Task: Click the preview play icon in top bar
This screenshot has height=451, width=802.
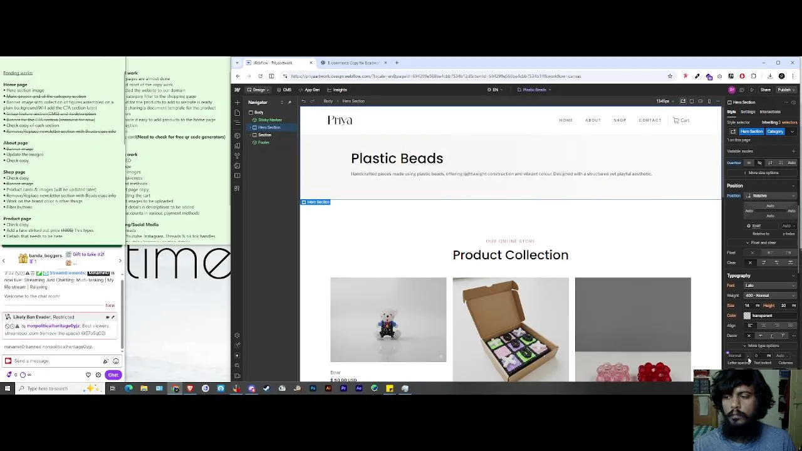Action: [x=753, y=90]
